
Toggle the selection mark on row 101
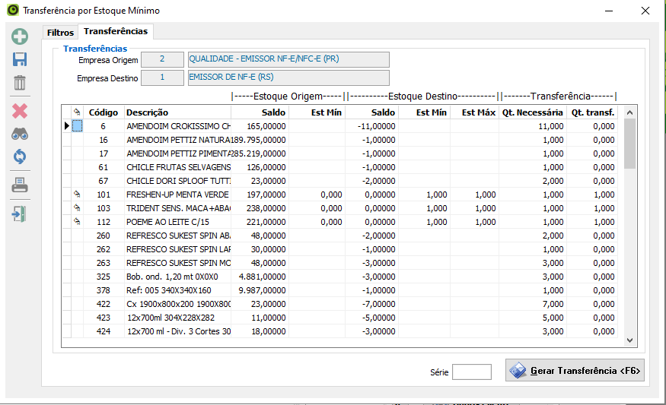tap(77, 195)
